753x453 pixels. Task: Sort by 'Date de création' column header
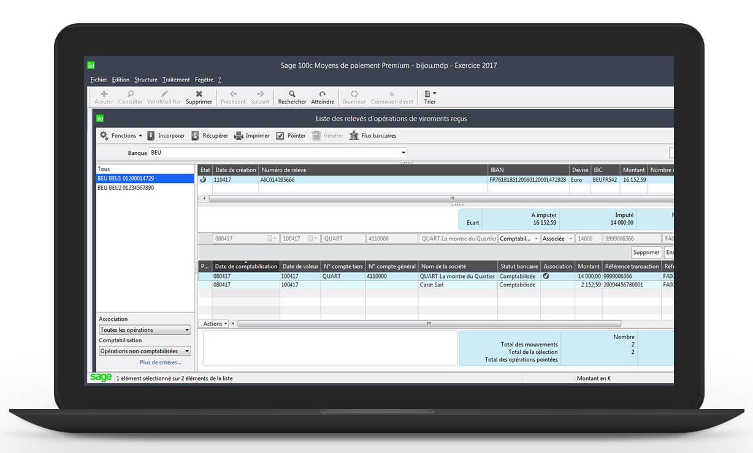[x=235, y=170]
